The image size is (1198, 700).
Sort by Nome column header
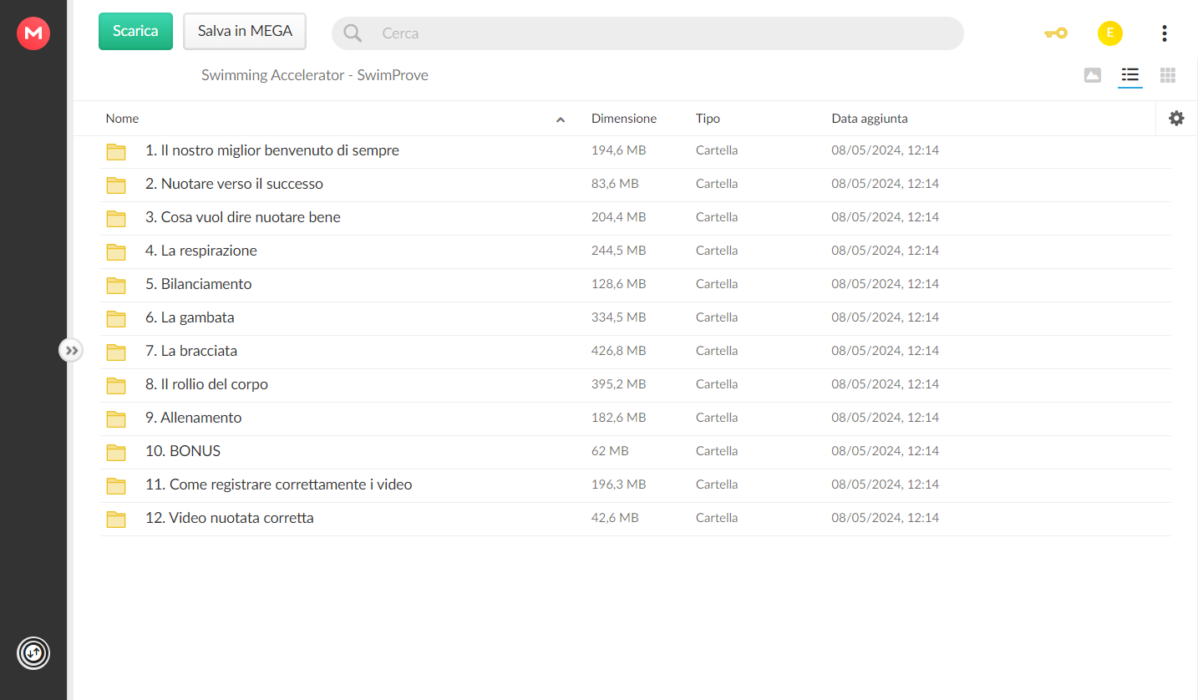point(122,119)
